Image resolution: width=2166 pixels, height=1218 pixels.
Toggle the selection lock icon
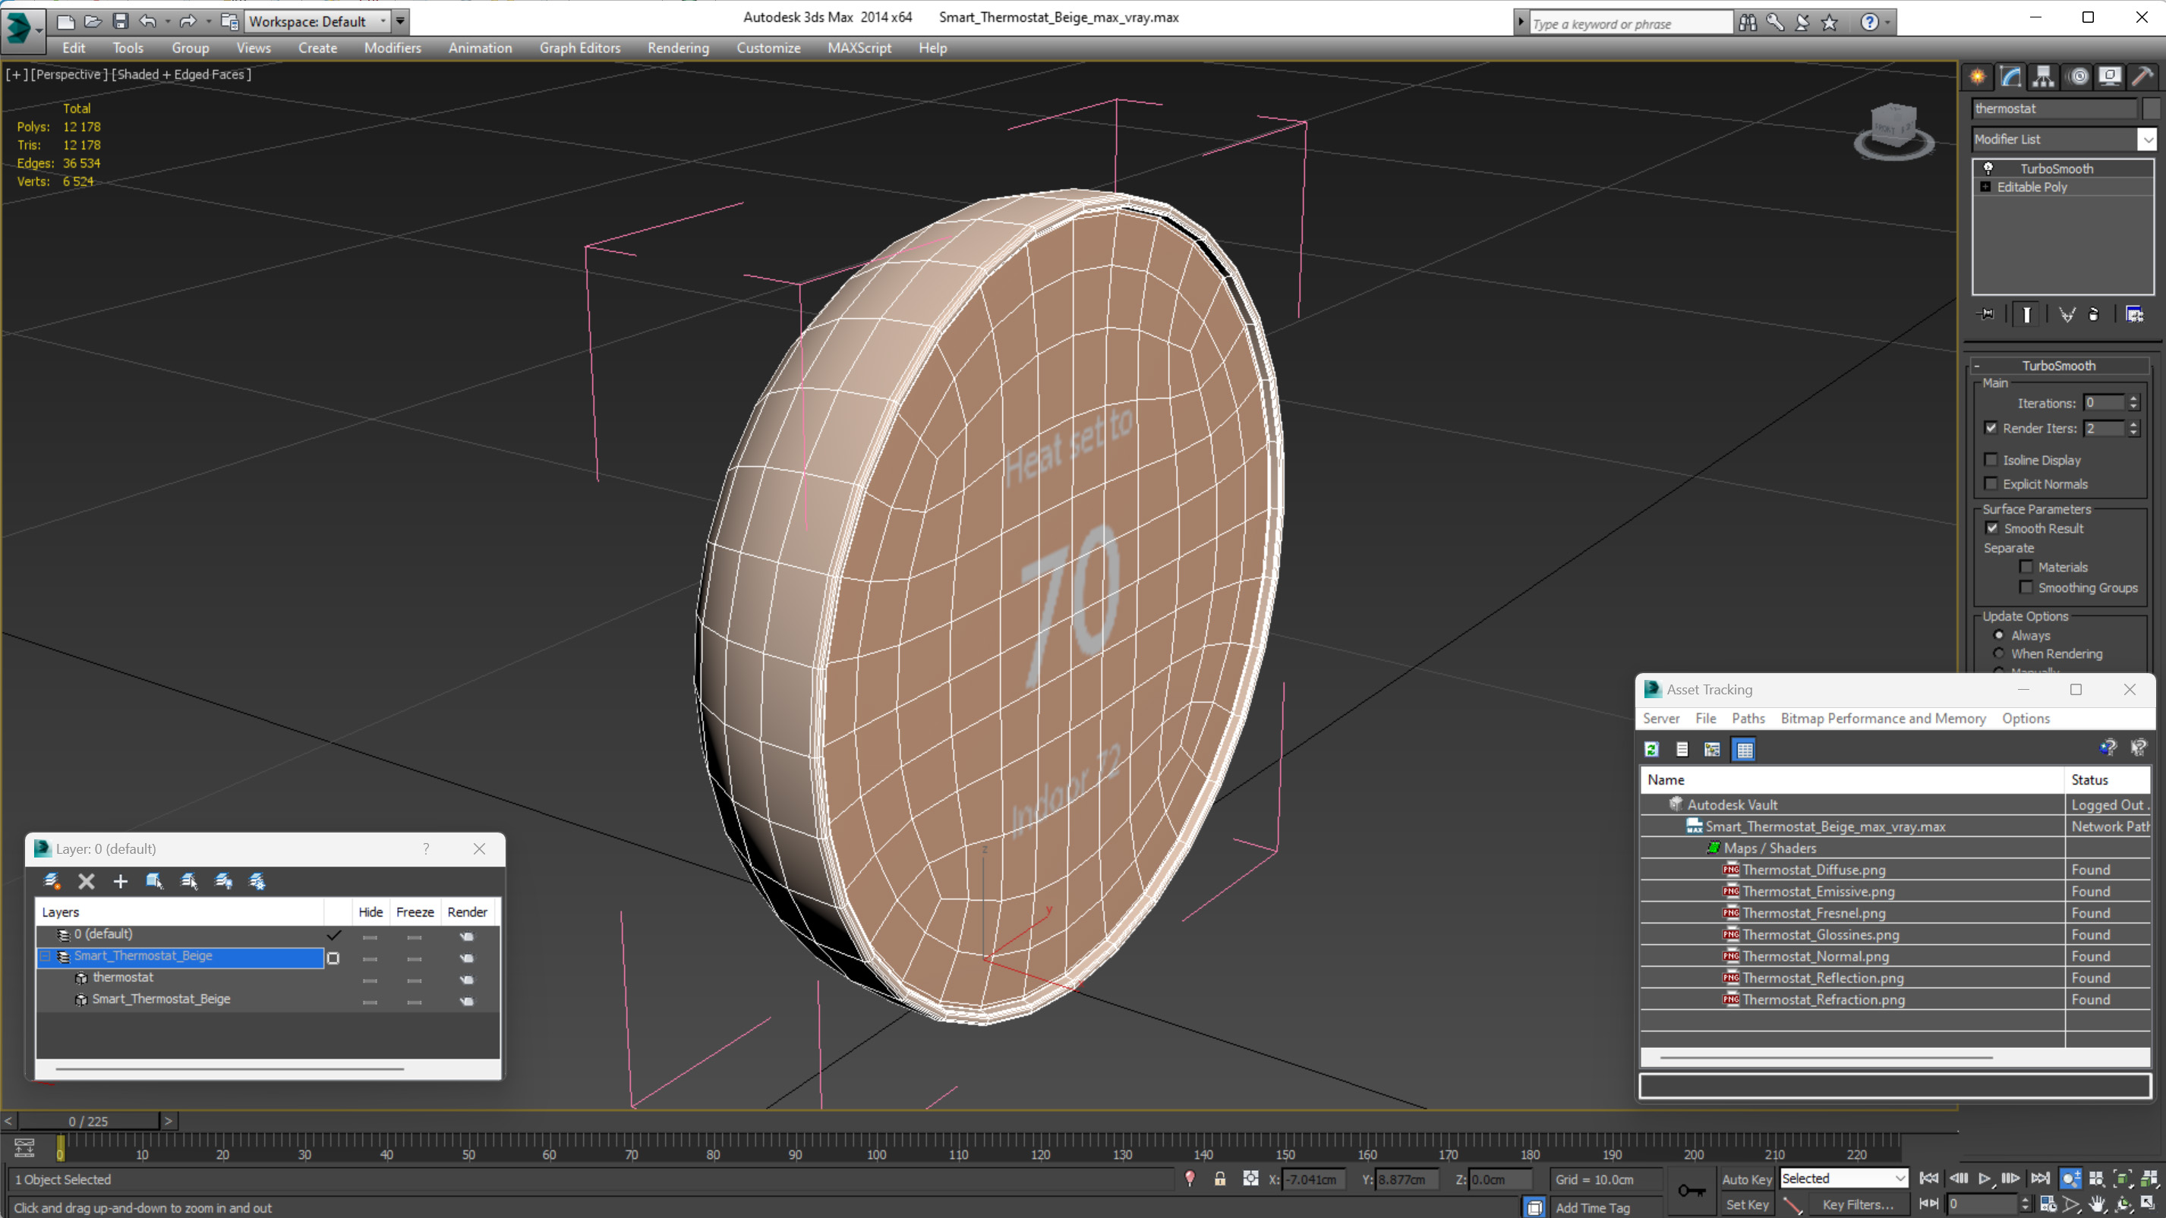click(1219, 1179)
